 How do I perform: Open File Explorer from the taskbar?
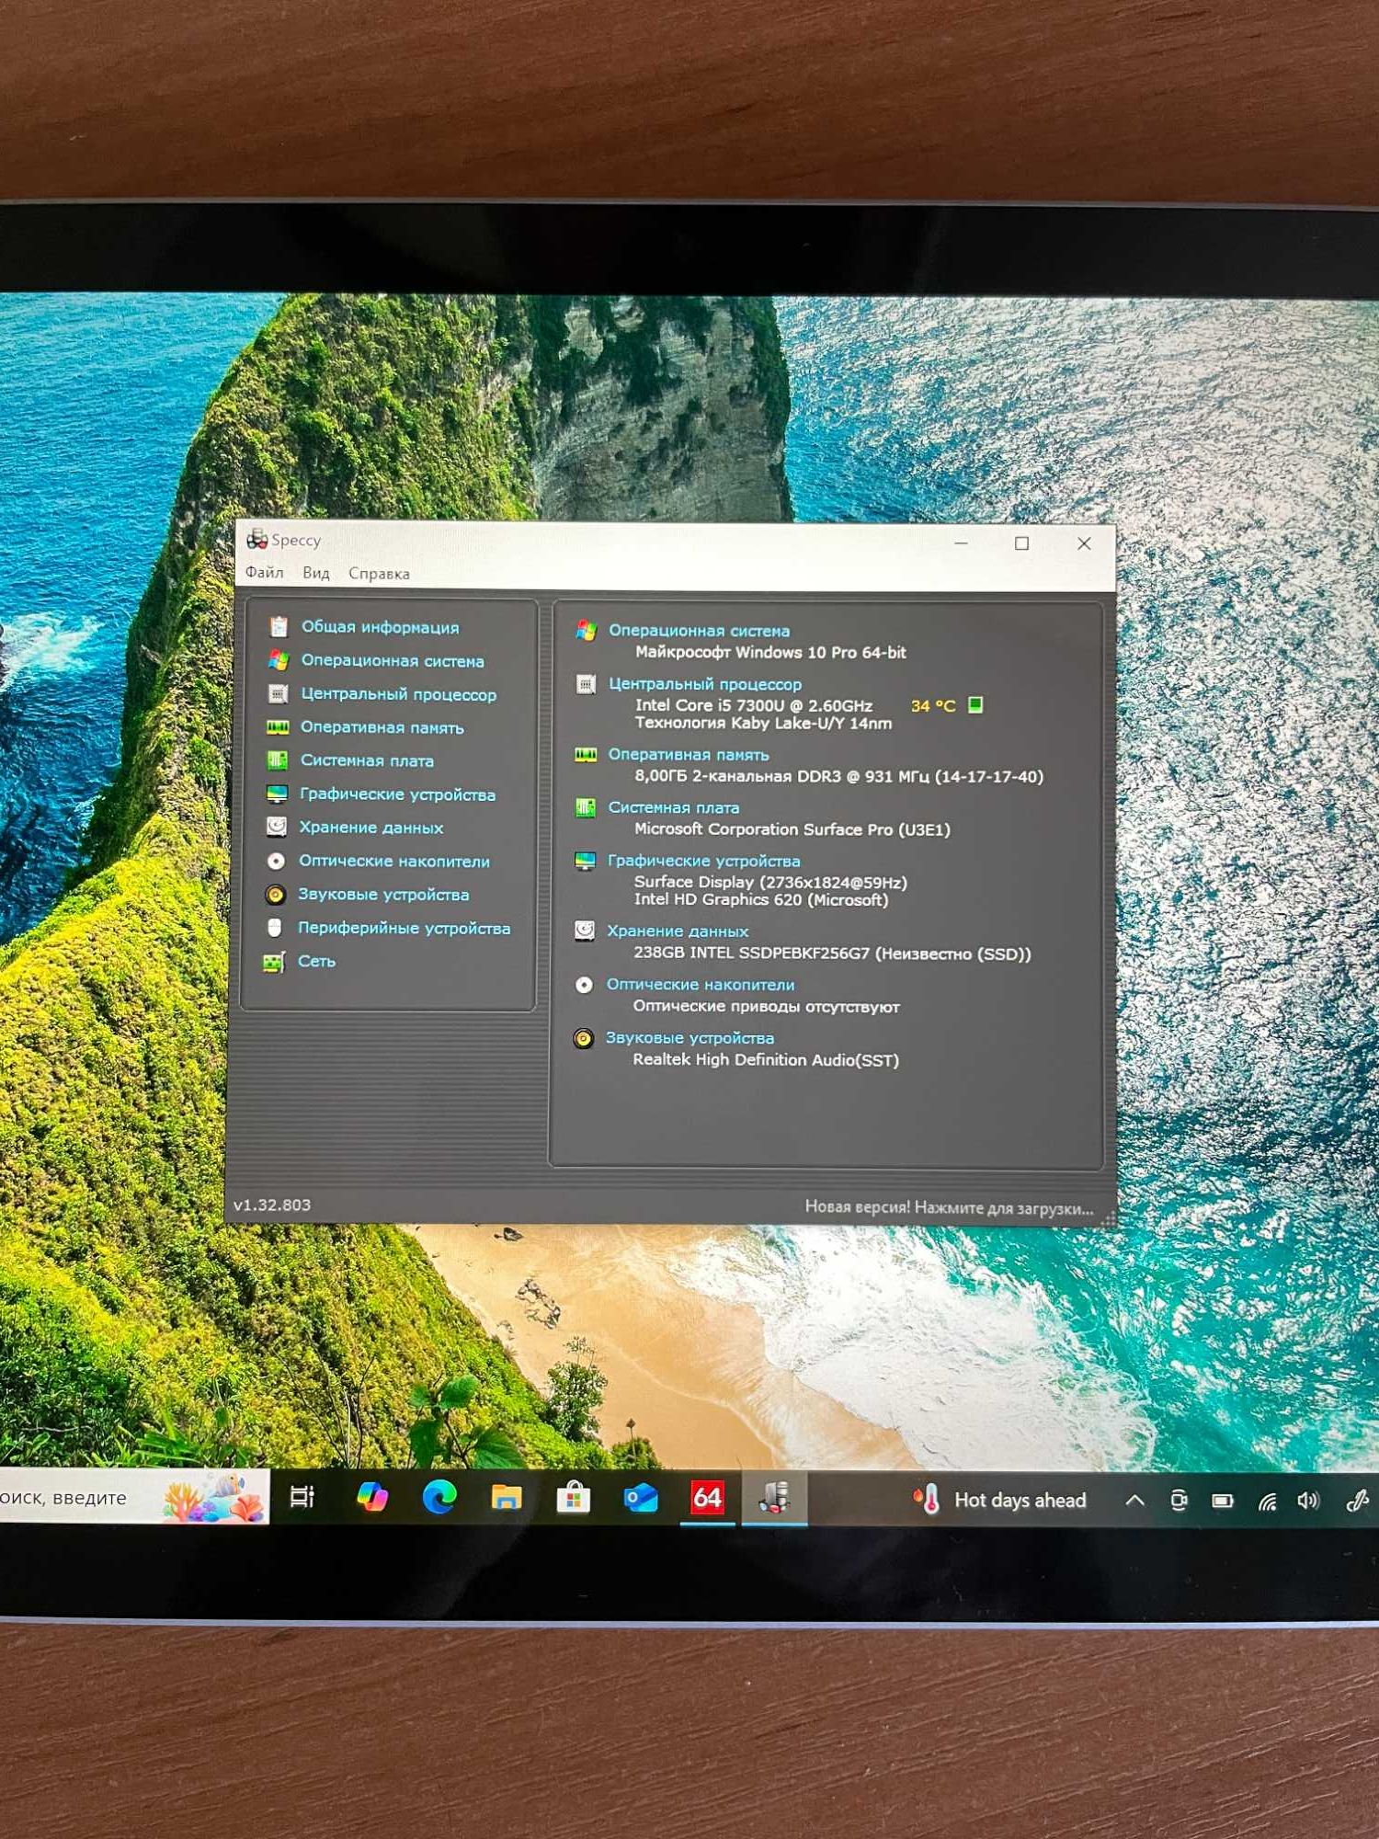[506, 1498]
